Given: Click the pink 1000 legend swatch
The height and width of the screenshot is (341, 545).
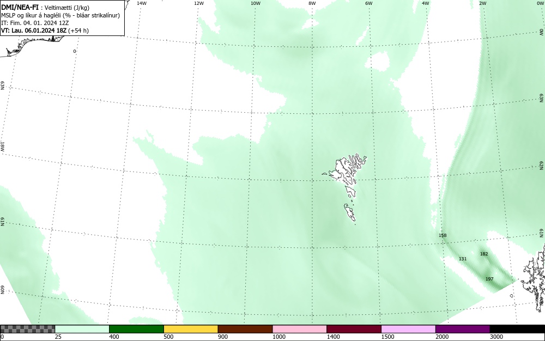Looking at the screenshot, I should point(300,329).
